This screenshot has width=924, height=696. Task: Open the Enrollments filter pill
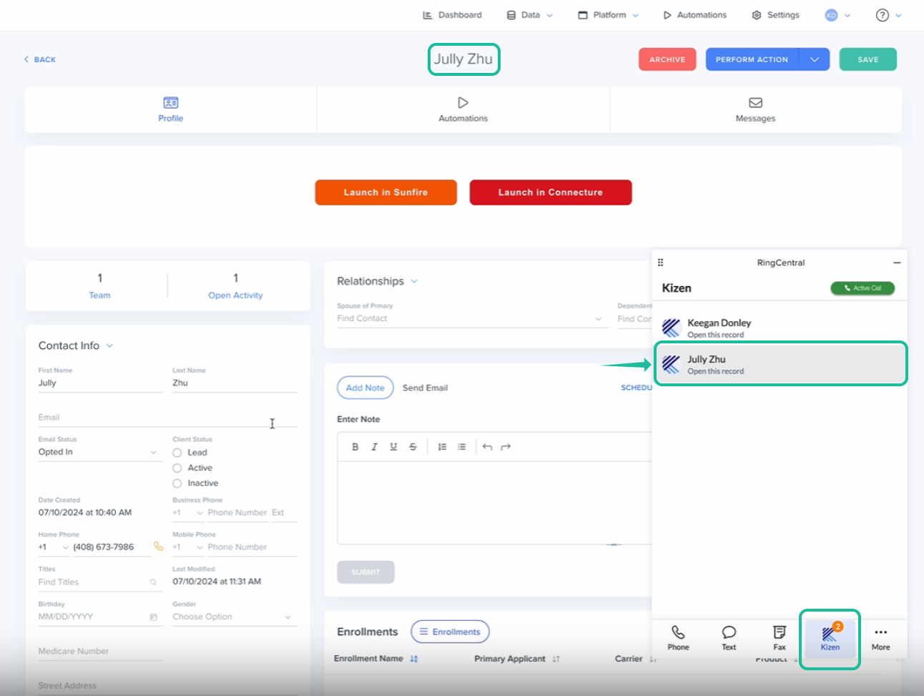click(450, 632)
